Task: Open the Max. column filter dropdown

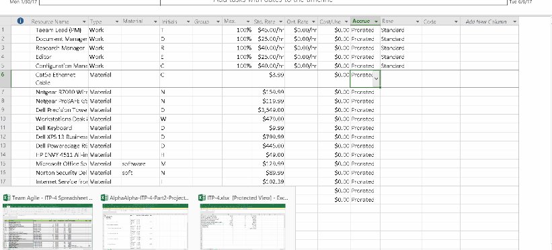Action: tap(248, 21)
